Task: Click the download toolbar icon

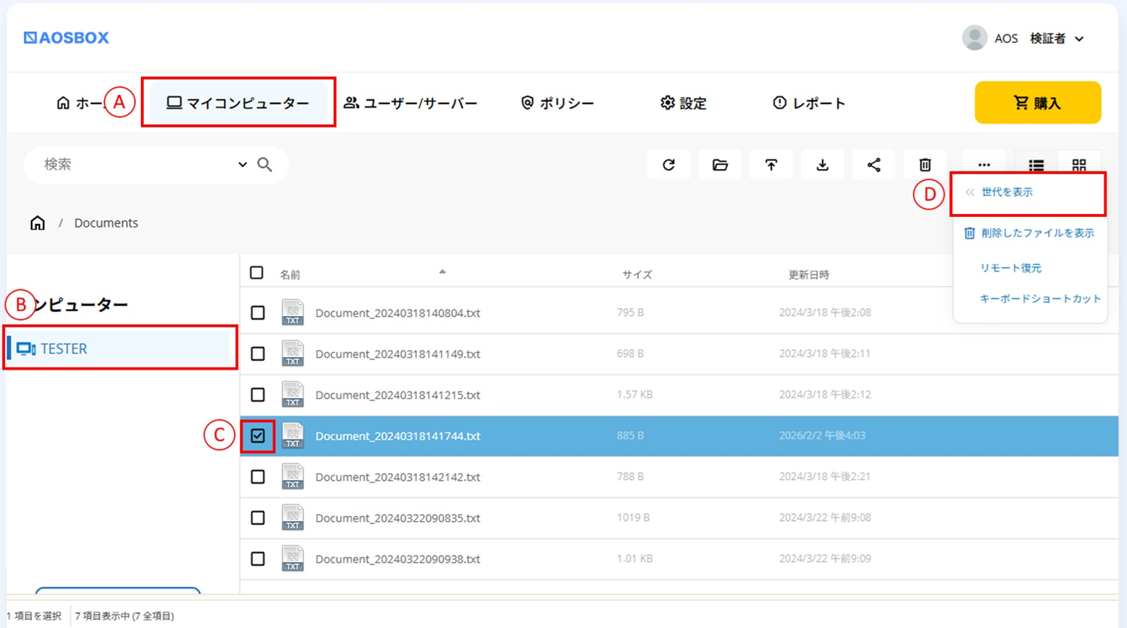Action: [822, 165]
